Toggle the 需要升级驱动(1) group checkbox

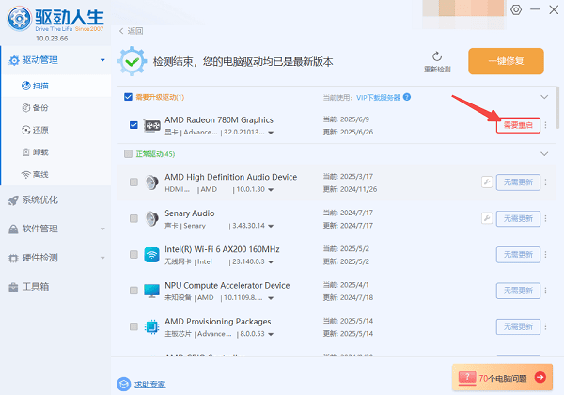[x=128, y=97]
